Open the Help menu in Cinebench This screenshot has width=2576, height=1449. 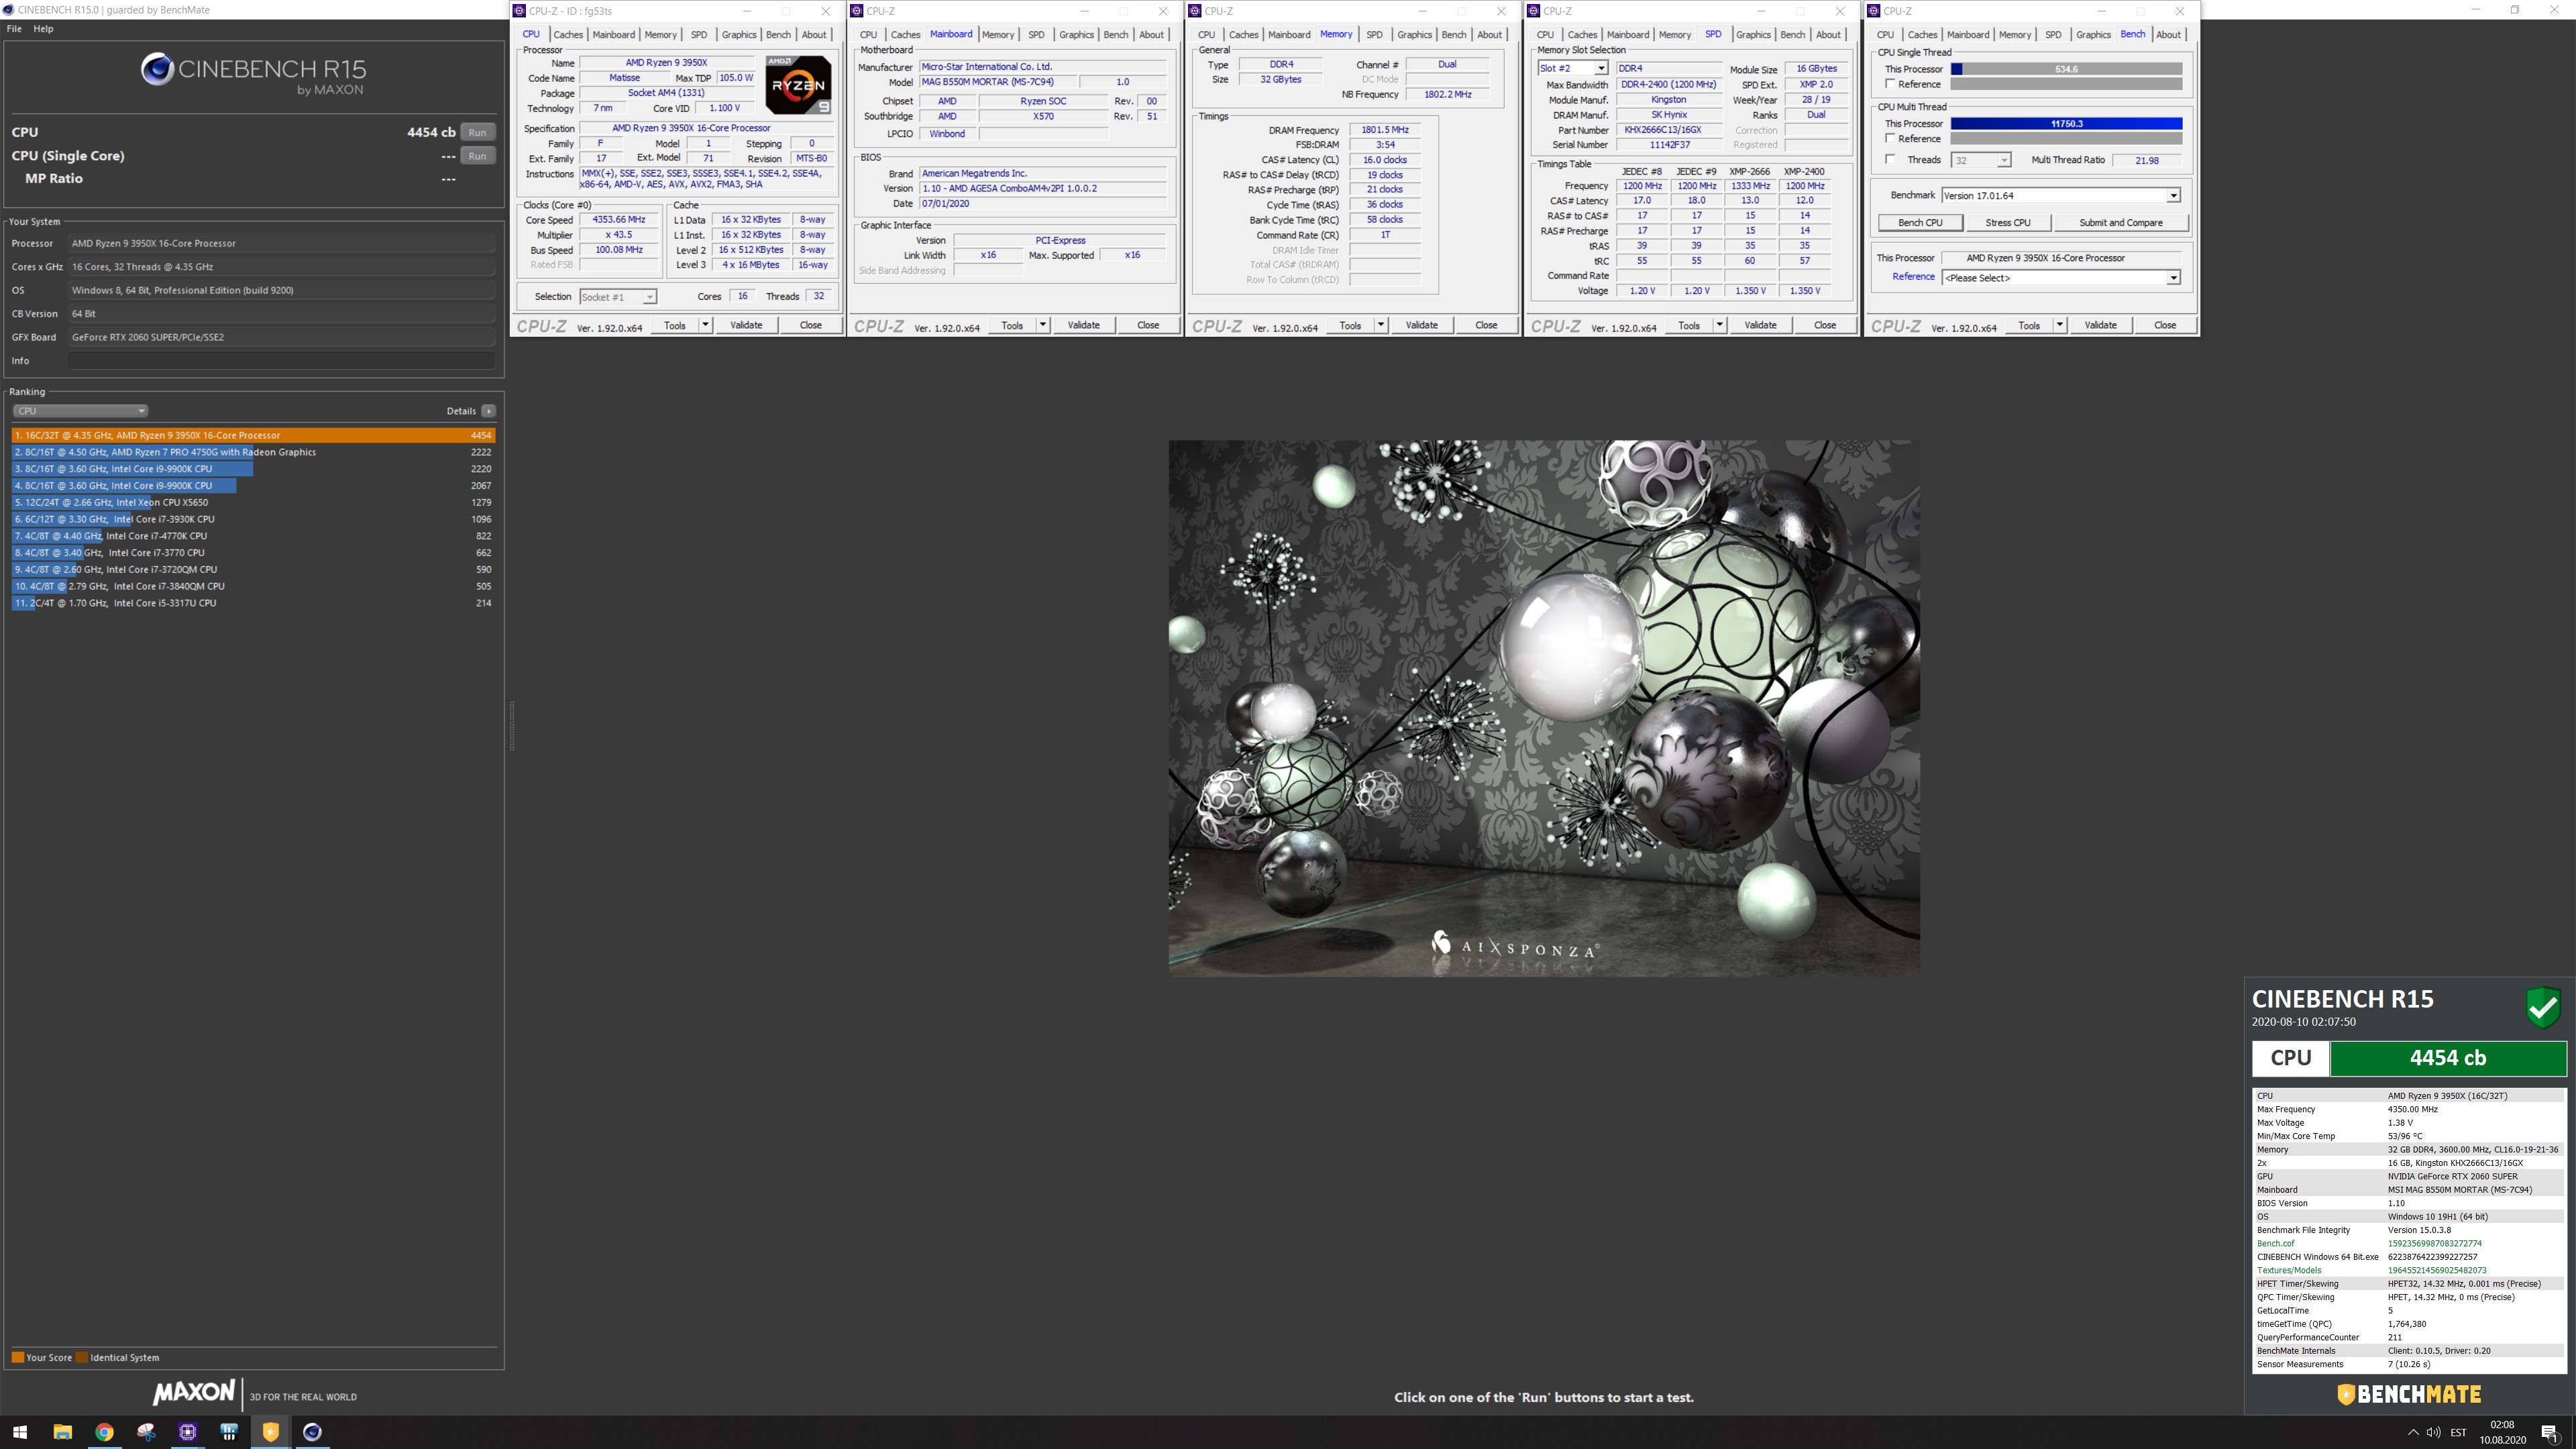(43, 28)
